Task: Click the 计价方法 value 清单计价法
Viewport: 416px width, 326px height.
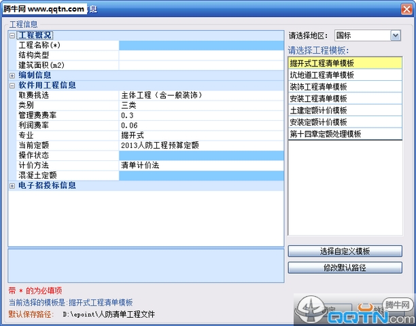Action: pyautogui.click(x=201, y=166)
